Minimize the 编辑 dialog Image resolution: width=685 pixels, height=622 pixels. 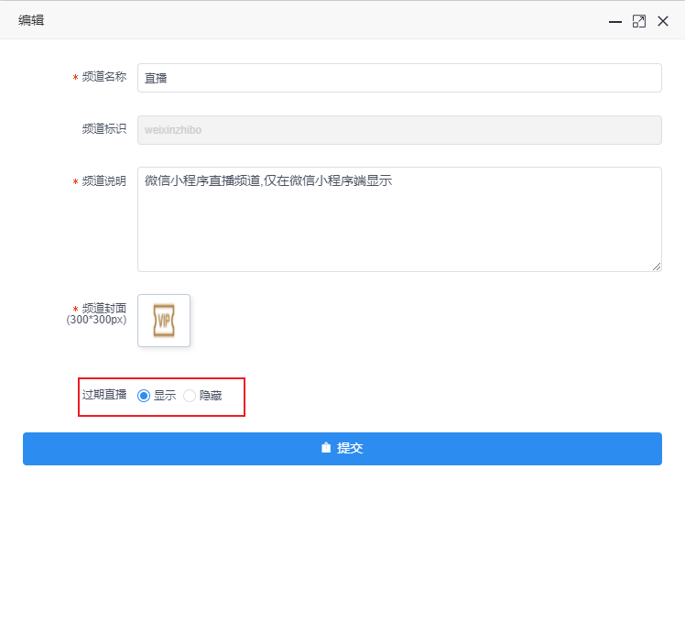pos(615,21)
